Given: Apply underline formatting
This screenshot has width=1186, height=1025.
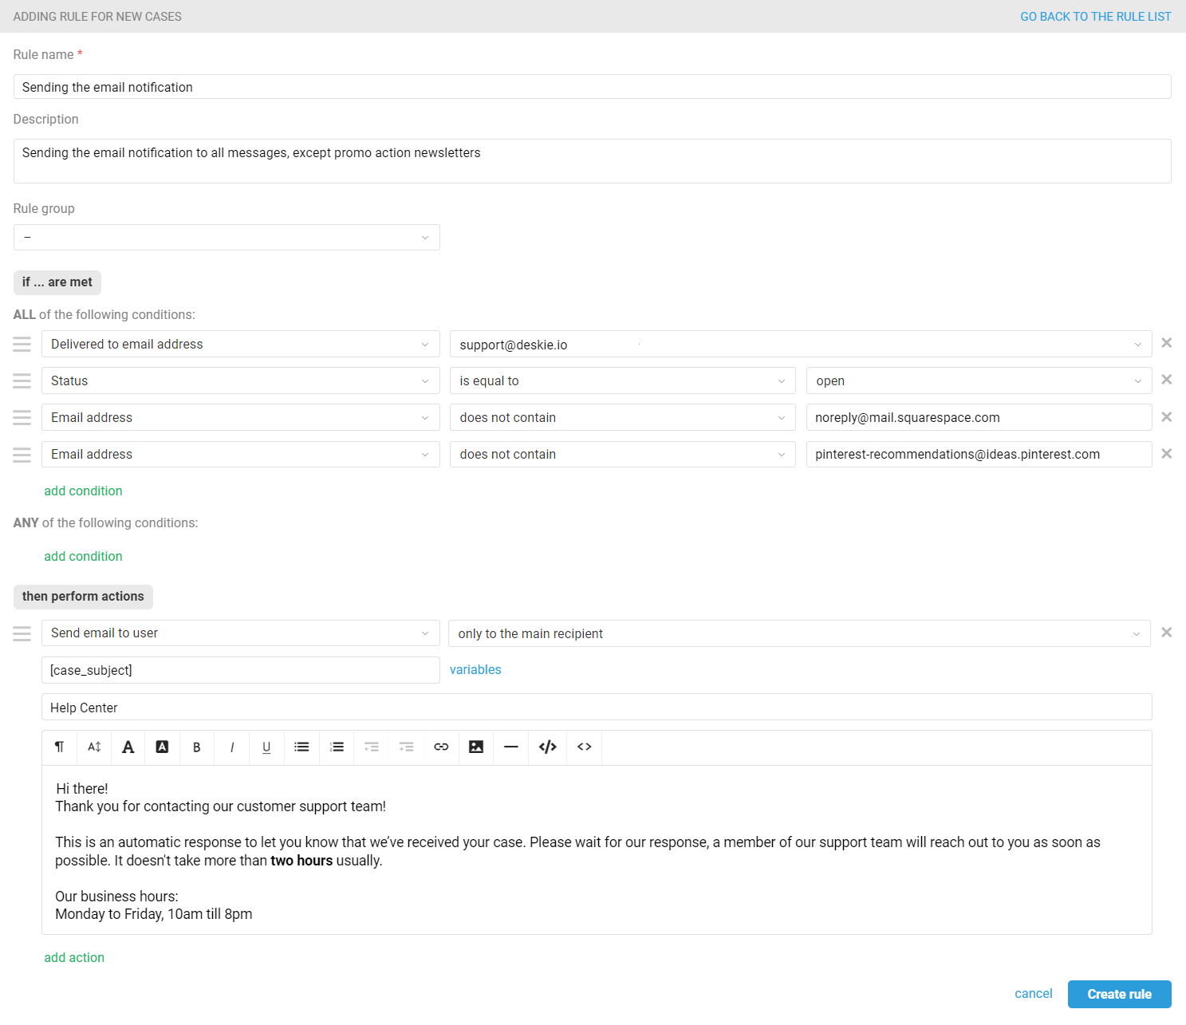Looking at the screenshot, I should [266, 747].
